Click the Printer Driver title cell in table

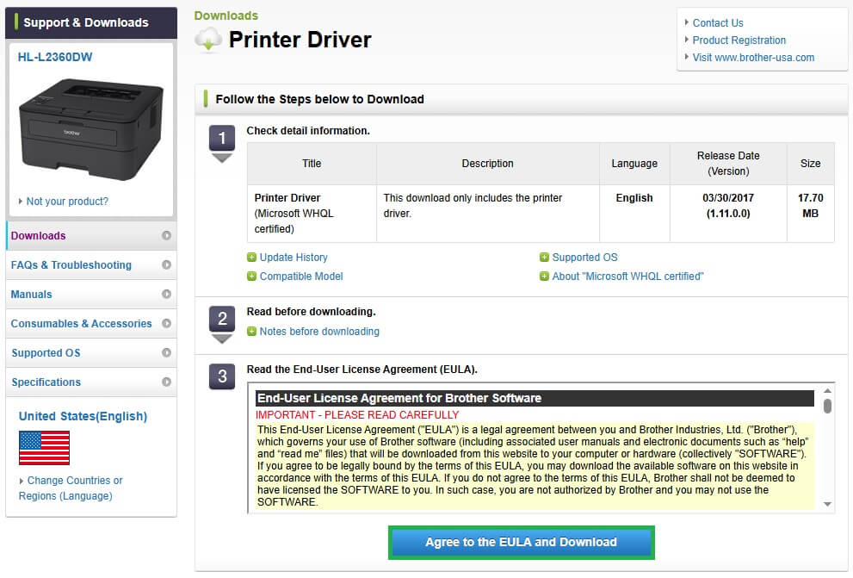(312, 214)
